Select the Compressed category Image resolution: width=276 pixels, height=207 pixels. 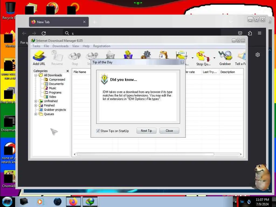click(57, 80)
